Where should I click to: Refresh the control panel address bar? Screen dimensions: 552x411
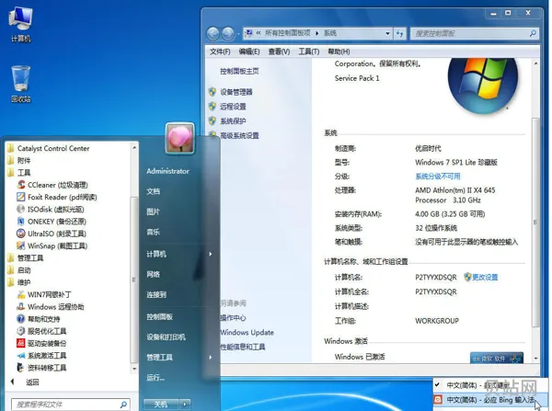click(x=399, y=33)
